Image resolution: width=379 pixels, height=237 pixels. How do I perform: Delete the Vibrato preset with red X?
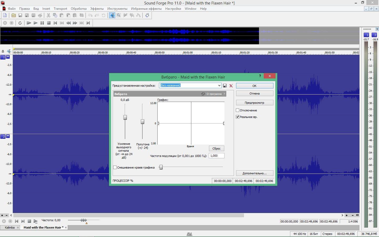[x=231, y=86]
